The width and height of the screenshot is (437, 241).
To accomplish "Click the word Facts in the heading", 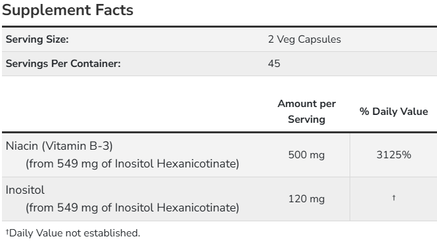I will (x=114, y=11).
